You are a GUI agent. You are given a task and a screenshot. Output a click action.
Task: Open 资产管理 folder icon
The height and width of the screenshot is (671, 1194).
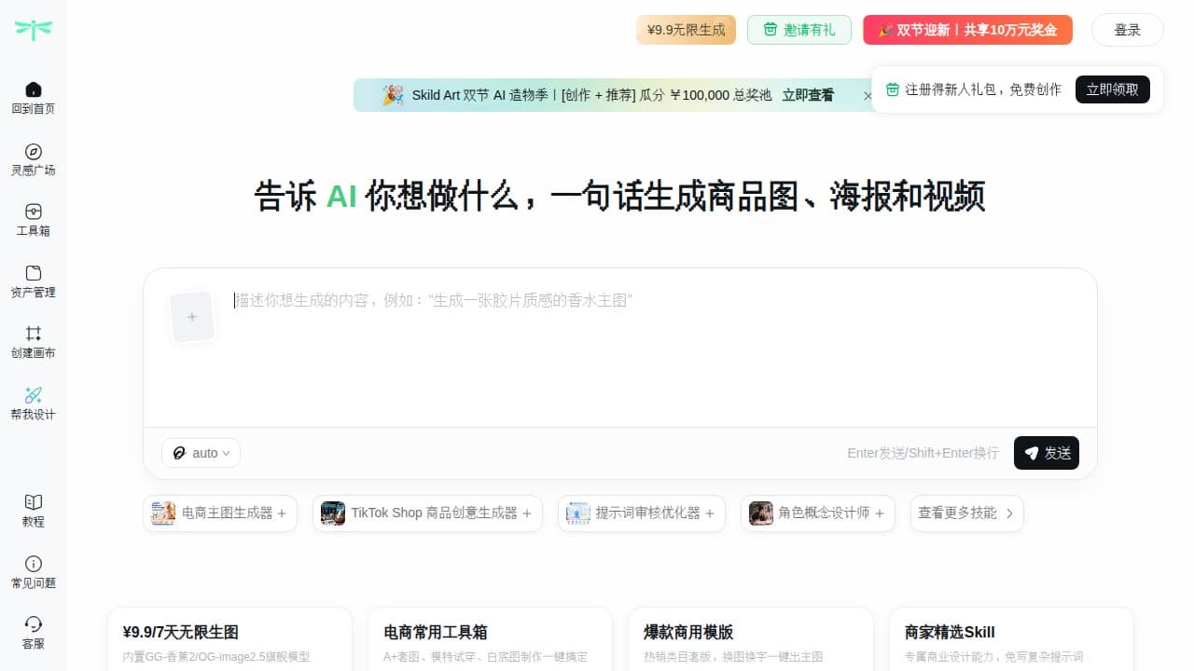pyautogui.click(x=34, y=273)
